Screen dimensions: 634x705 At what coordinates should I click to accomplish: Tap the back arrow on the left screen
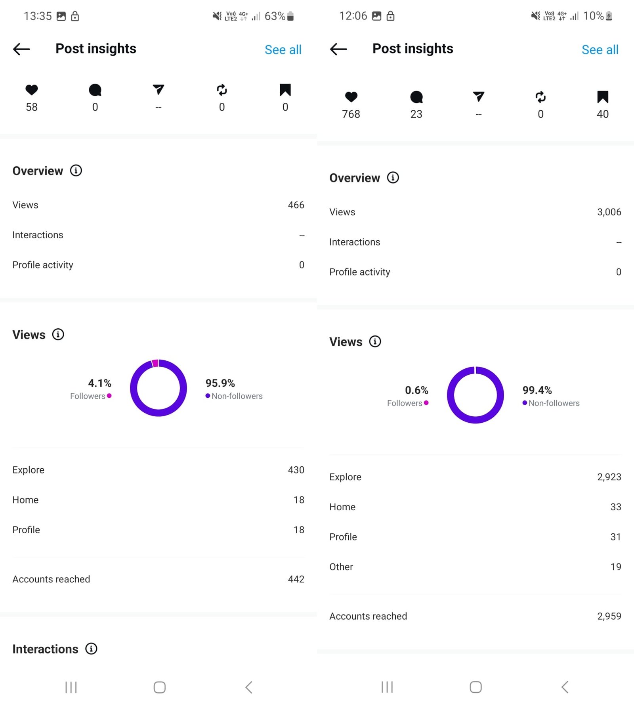[21, 49]
